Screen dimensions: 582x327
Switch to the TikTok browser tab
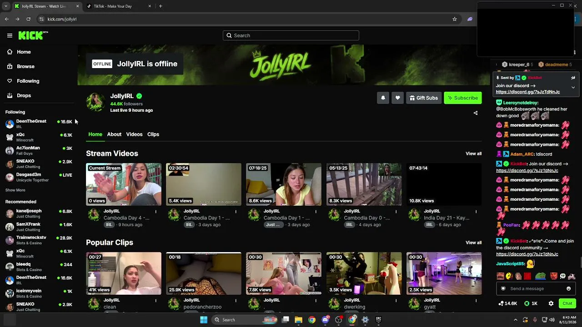[119, 6]
